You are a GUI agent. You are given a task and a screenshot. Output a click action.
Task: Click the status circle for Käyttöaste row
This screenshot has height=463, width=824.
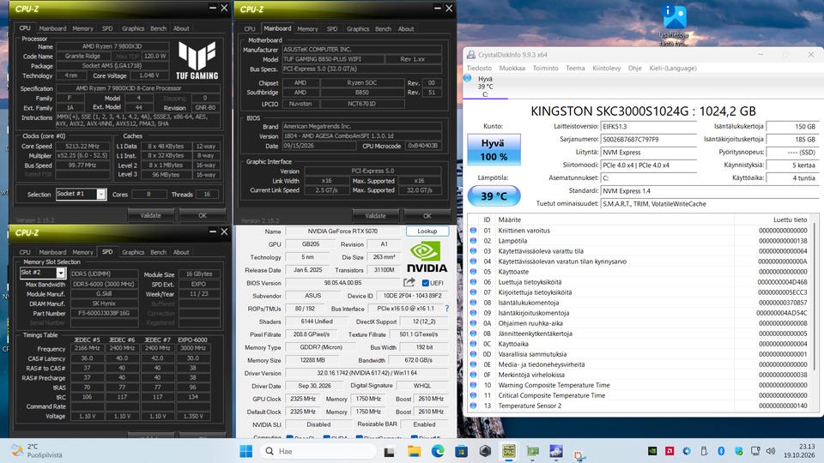click(473, 272)
